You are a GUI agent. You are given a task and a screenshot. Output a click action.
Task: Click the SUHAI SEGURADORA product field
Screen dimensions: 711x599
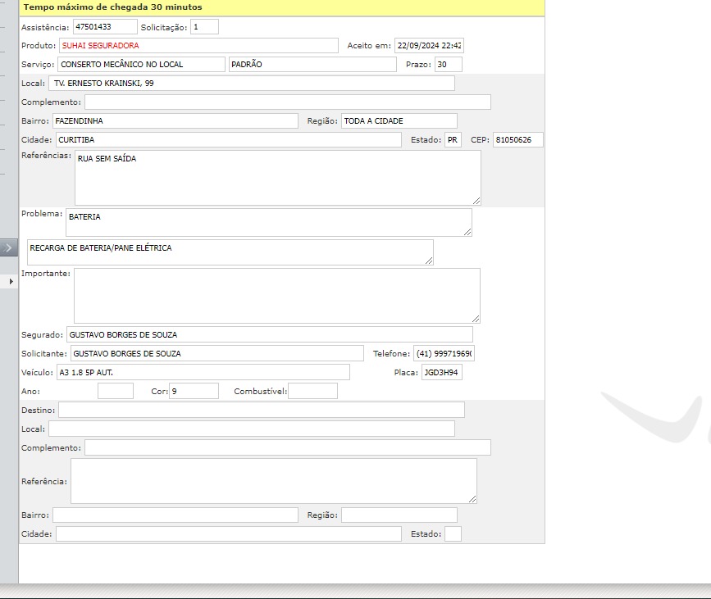tap(198, 46)
